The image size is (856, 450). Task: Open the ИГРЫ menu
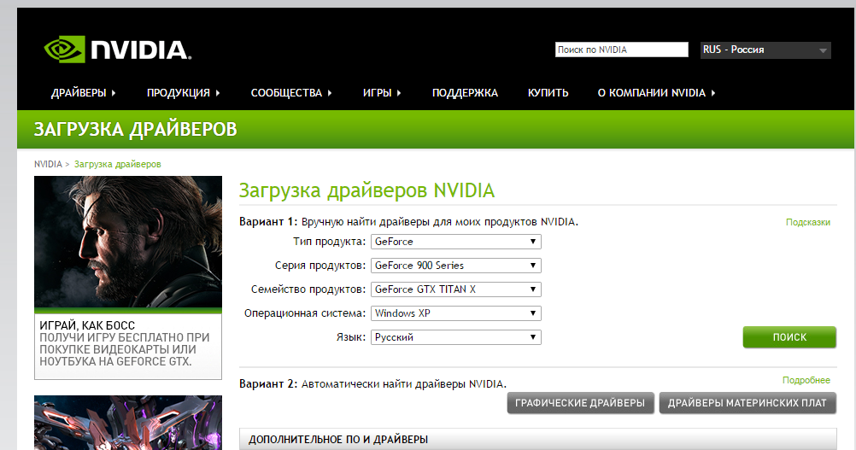coord(382,93)
